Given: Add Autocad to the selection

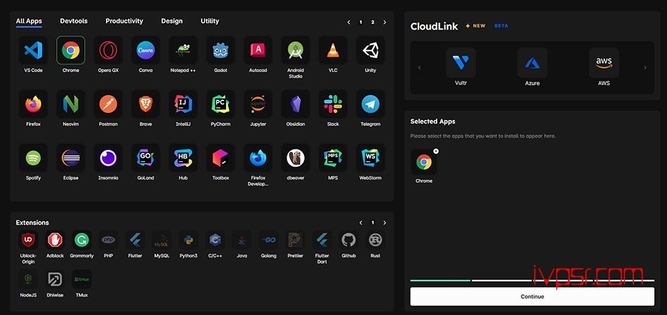Looking at the screenshot, I should click(258, 51).
